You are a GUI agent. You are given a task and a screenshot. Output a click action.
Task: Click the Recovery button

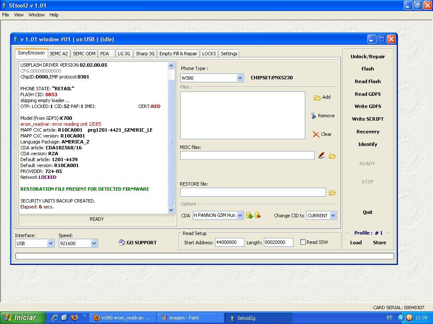(367, 132)
